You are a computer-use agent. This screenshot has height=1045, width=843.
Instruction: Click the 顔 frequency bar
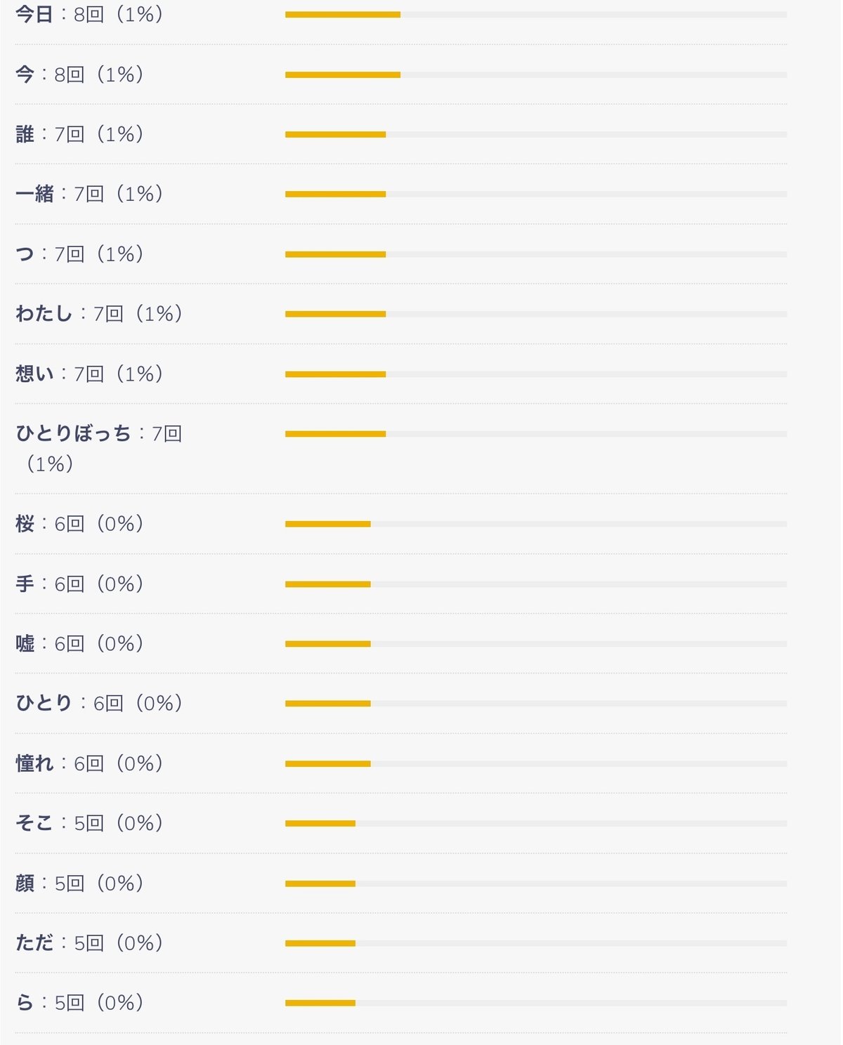click(x=320, y=883)
